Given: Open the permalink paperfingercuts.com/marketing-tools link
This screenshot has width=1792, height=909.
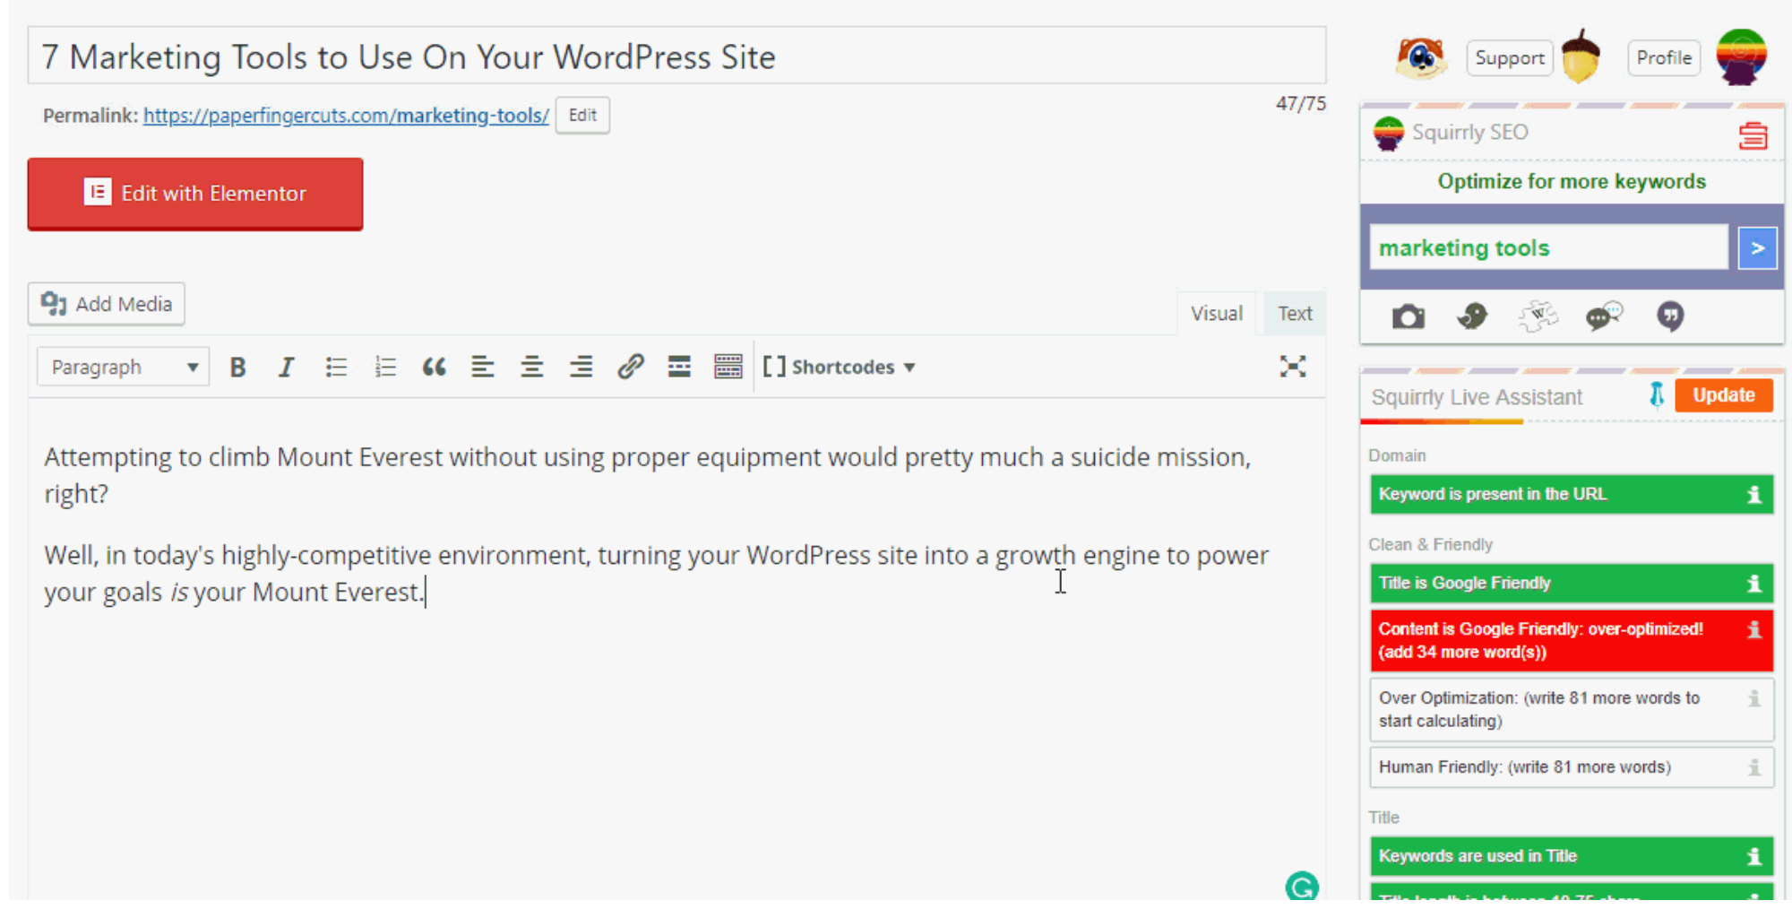Looking at the screenshot, I should (346, 116).
